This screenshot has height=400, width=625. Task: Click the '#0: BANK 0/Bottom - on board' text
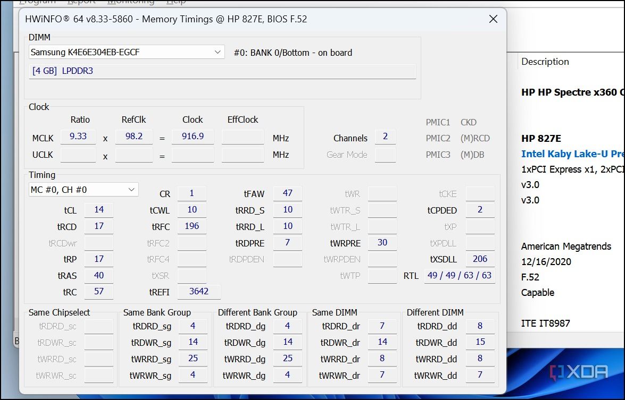click(x=293, y=53)
